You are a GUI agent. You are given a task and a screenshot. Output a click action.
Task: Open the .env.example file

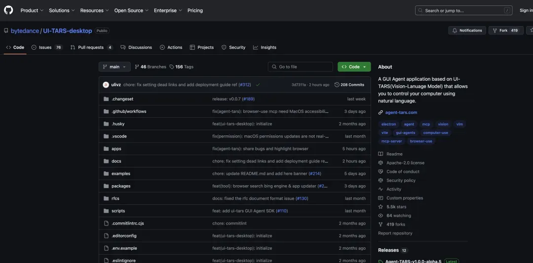(124, 248)
